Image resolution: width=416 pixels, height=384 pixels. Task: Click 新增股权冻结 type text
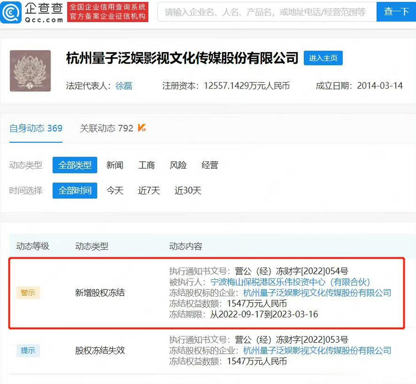pos(100,293)
